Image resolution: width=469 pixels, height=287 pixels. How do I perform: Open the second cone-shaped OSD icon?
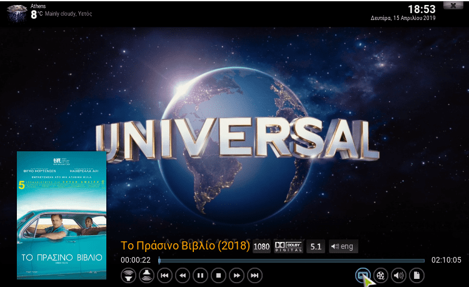(x=146, y=275)
